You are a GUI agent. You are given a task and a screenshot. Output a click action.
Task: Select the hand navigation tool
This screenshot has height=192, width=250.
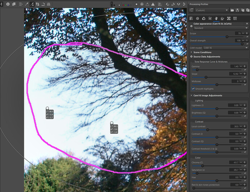tap(21, 4)
